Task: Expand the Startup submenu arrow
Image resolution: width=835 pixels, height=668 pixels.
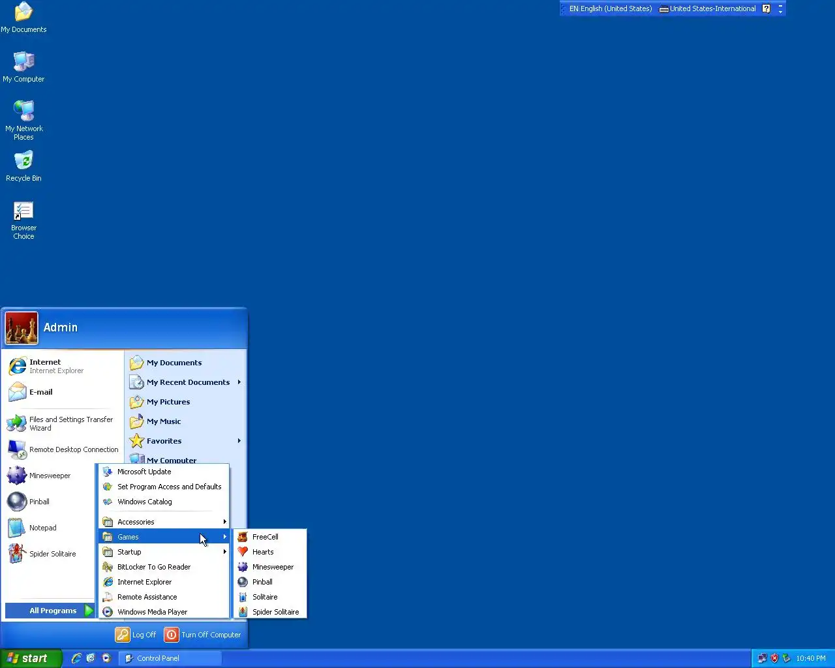Action: [225, 552]
